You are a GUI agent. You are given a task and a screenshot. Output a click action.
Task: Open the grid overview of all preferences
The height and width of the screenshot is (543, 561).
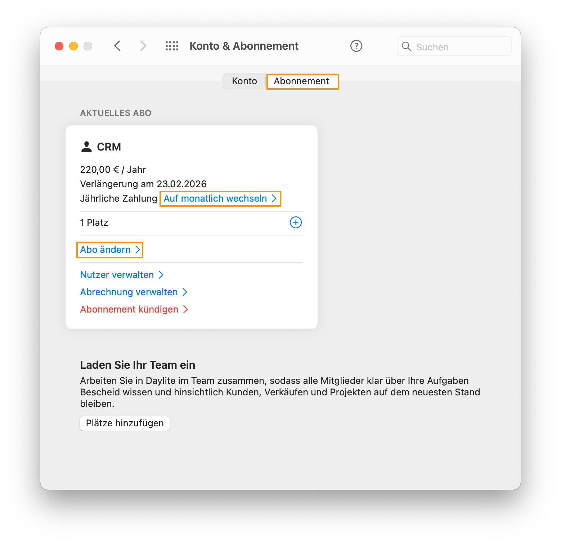(x=172, y=46)
